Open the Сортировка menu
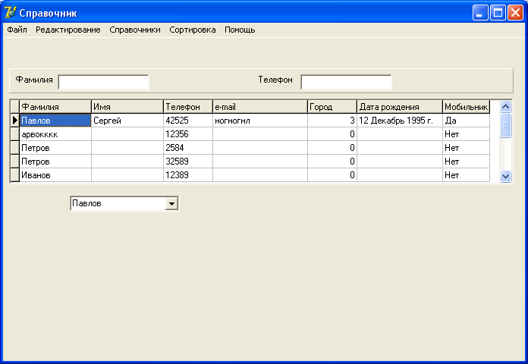 coord(192,30)
